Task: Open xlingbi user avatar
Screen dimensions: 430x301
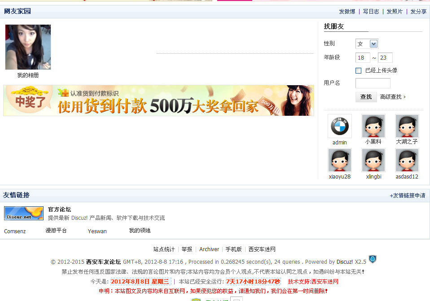Action: click(x=373, y=161)
